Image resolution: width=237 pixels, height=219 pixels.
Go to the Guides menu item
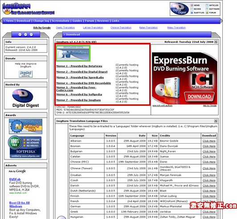coord(77,21)
